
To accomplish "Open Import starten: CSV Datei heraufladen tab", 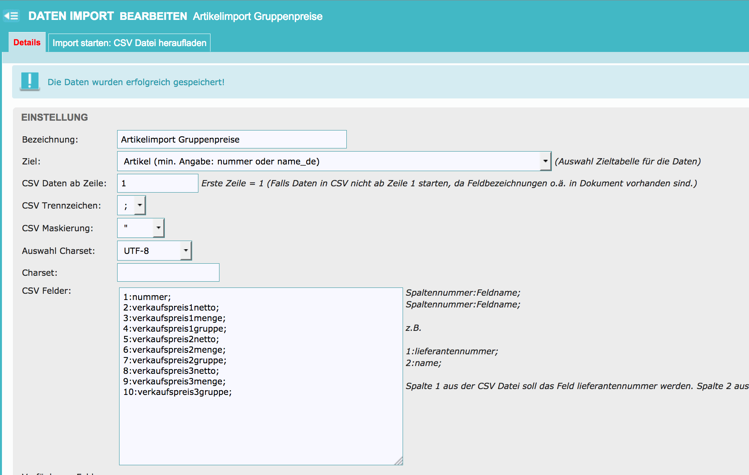I will [x=129, y=43].
